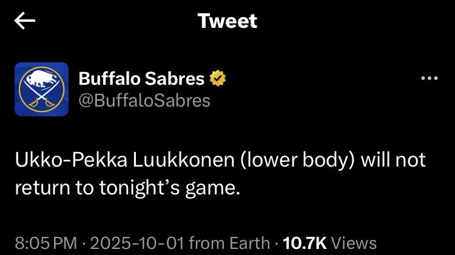Click the gold verified badge
Image resolution: width=455 pixels, height=255 pixels.
tap(218, 78)
